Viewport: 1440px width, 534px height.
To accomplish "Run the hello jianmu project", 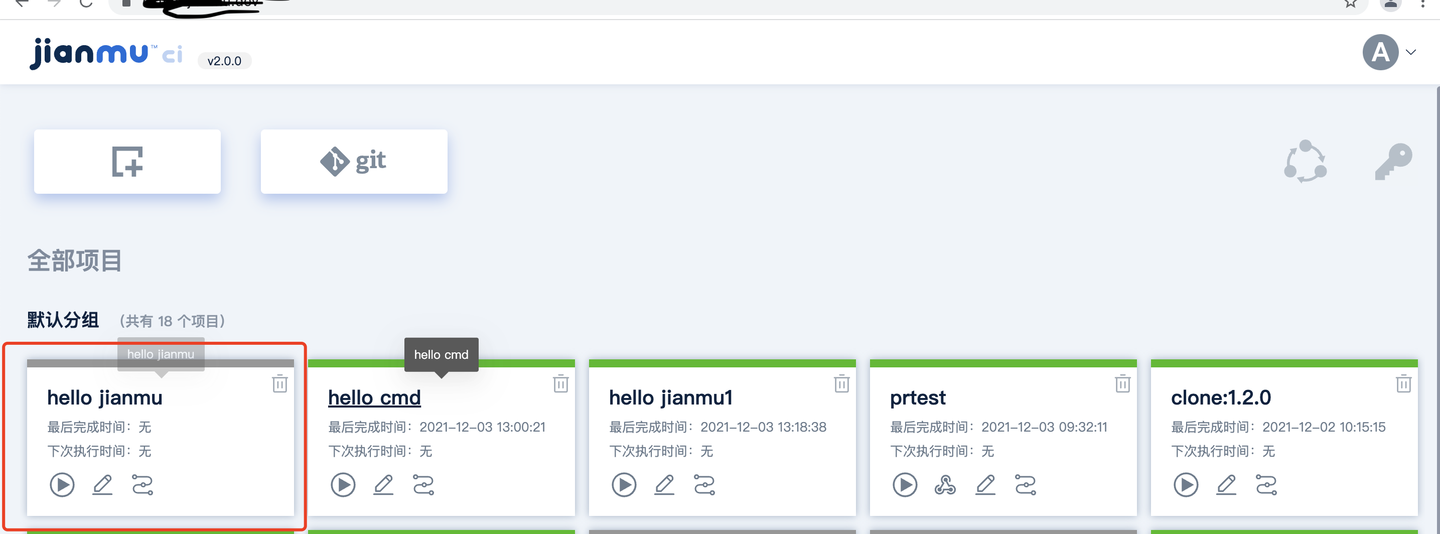I will coord(62,485).
